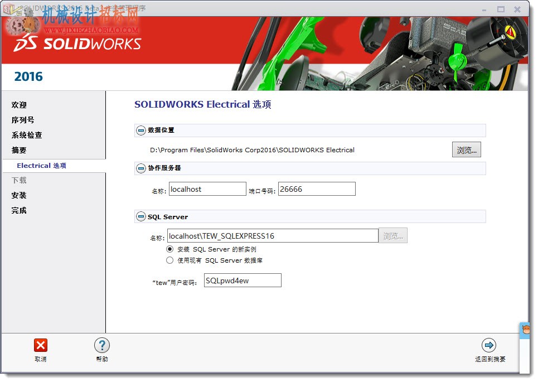This screenshot has width=538, height=382.
Task: Click the 端口号码 label
Action: pos(262,191)
